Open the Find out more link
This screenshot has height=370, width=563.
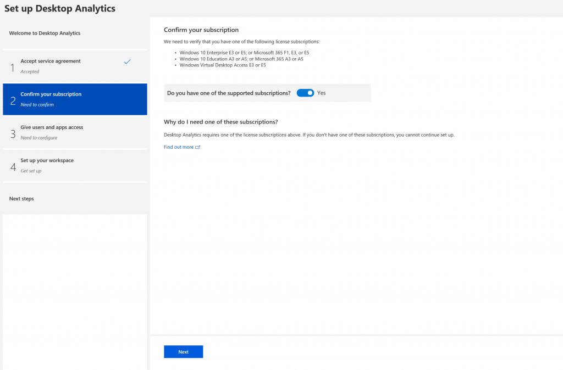[x=178, y=147]
